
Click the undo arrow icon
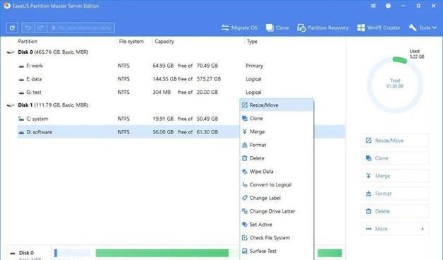click(28, 28)
